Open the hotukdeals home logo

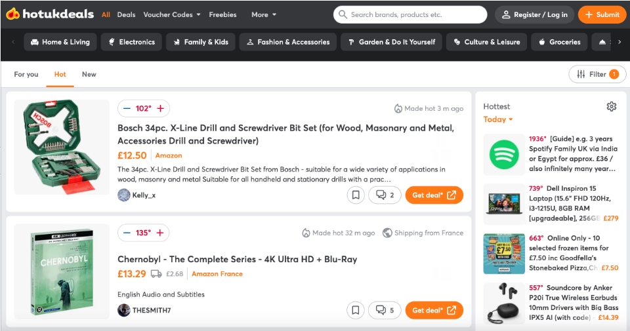pos(50,14)
